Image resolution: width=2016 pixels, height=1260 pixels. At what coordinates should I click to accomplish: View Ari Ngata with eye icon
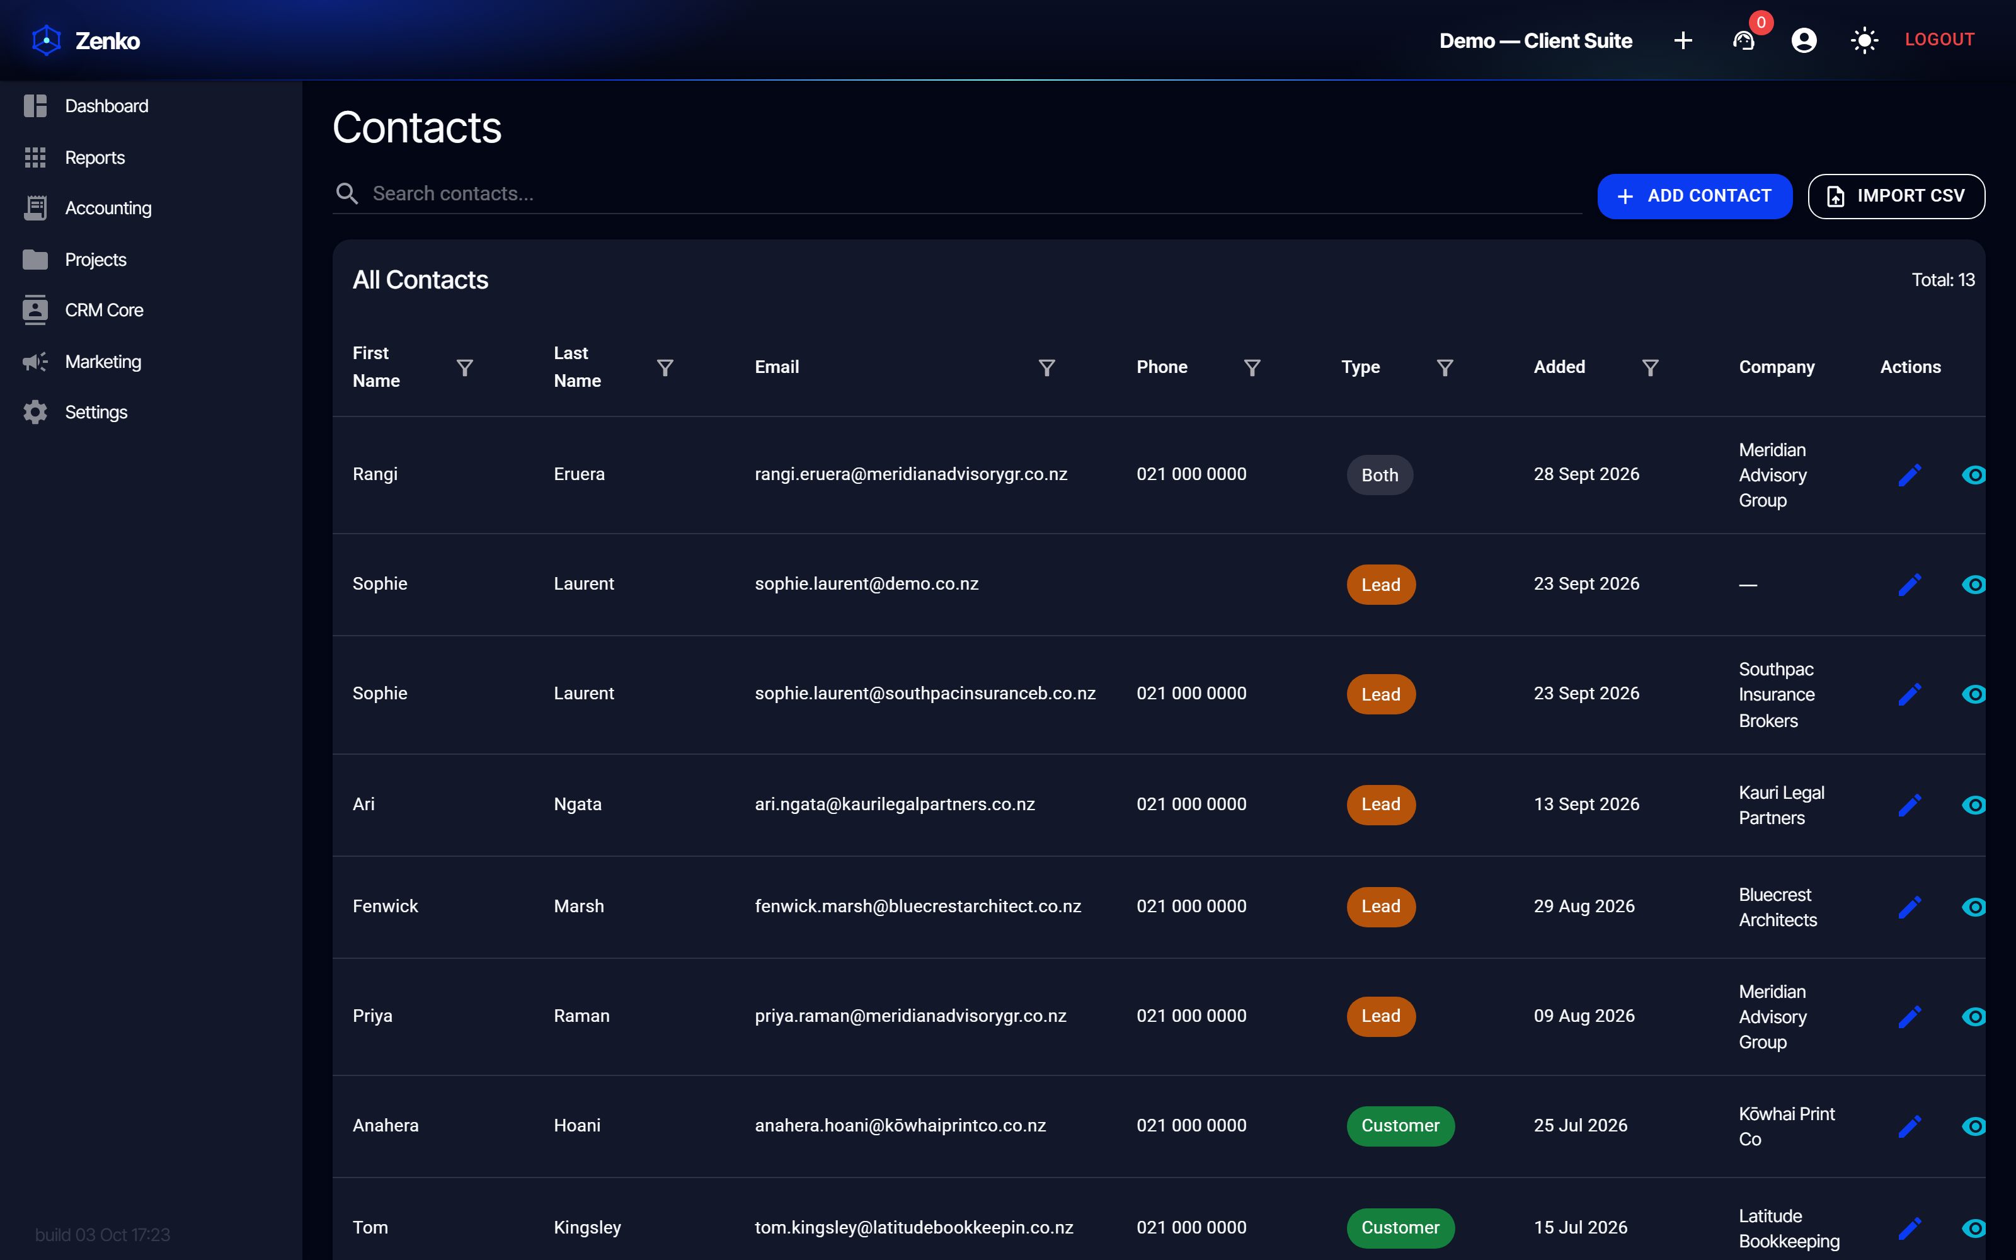point(1974,805)
